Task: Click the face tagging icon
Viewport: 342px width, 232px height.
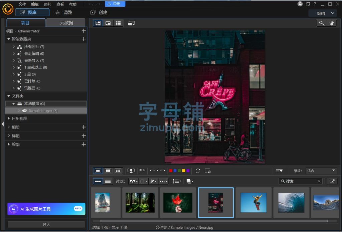Action: point(131,171)
